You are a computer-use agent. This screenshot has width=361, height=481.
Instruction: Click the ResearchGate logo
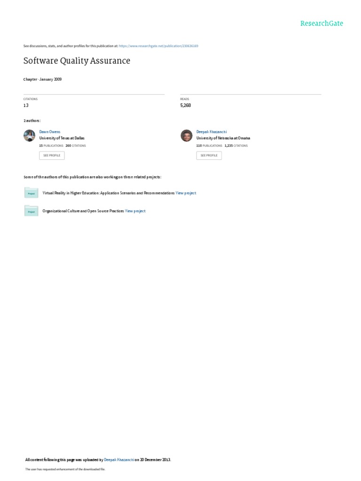click(x=322, y=23)
